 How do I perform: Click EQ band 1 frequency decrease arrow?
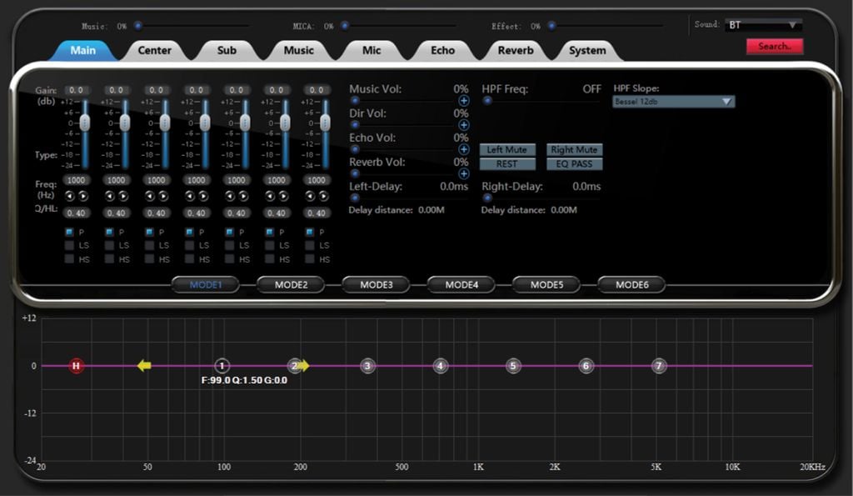click(x=70, y=196)
